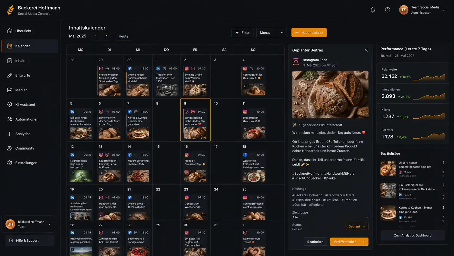Click the Instagram icon on May 6 post

(101, 112)
